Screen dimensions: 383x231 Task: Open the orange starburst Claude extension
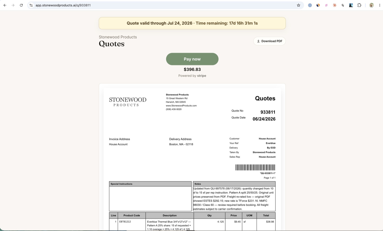[334, 5]
